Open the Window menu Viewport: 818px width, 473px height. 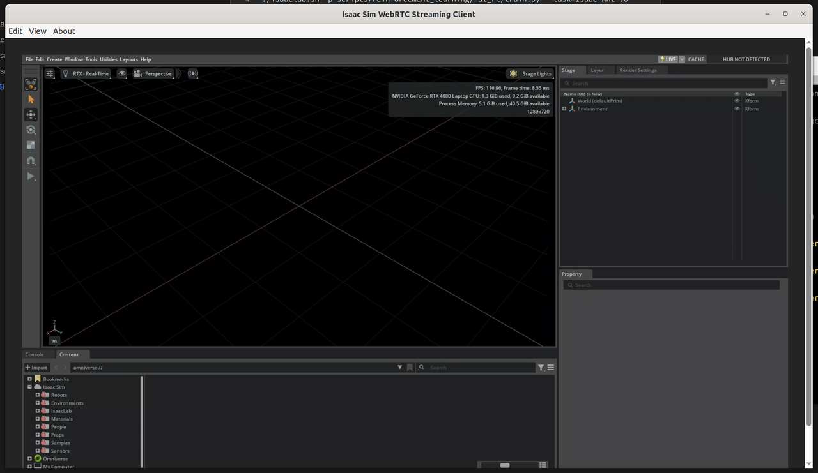pos(73,59)
